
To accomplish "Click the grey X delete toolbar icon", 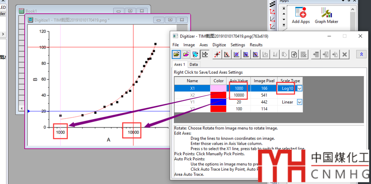I will point(345,54).
